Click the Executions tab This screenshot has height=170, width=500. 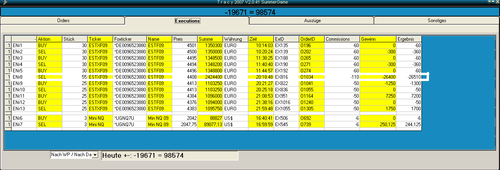(x=187, y=21)
